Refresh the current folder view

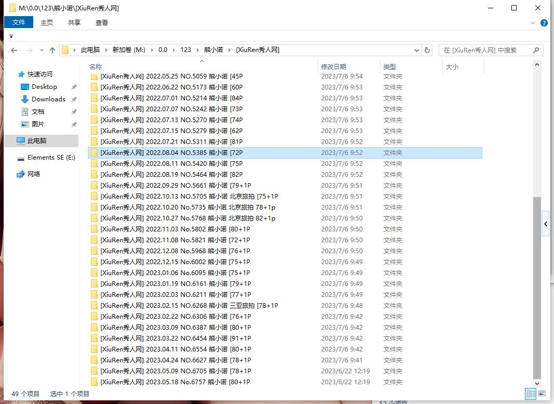point(427,50)
